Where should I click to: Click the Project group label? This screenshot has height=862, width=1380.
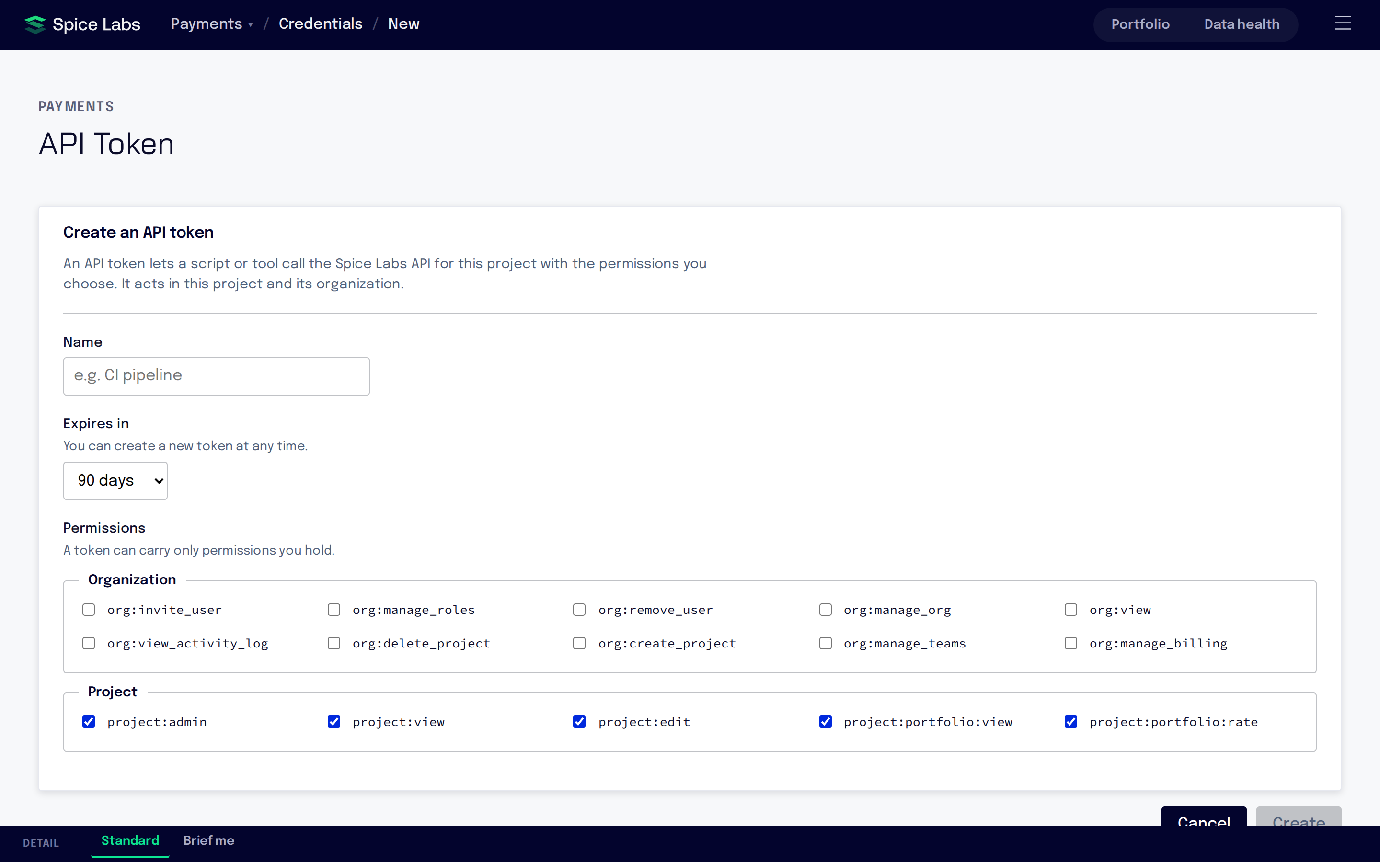point(112,692)
